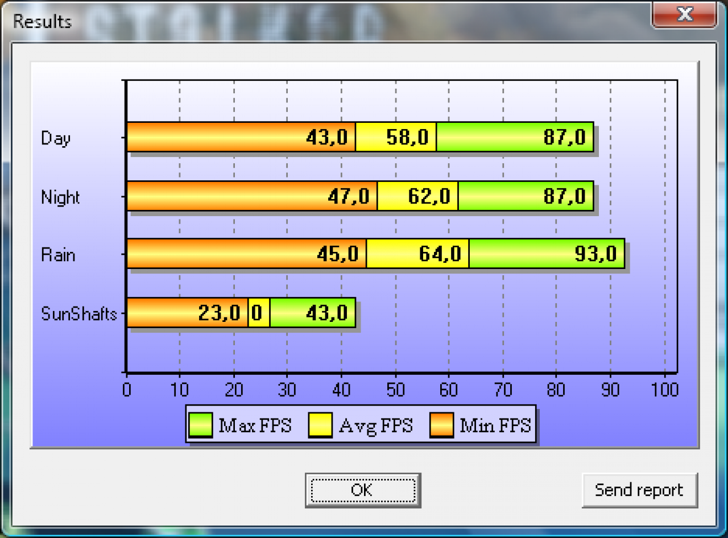Click the 80 axis label
728x538 pixels.
click(x=556, y=390)
